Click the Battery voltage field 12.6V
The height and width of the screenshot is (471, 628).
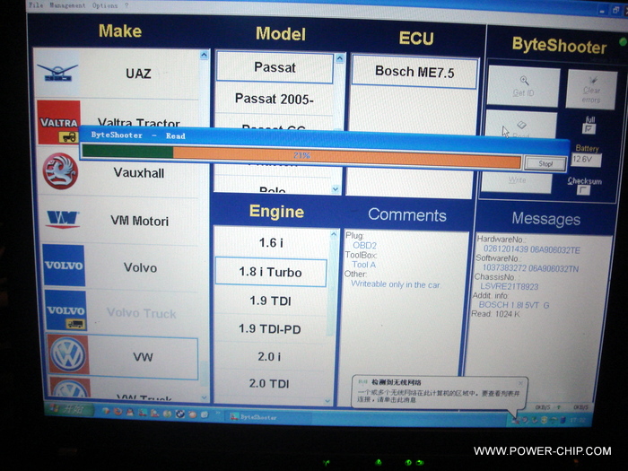586,160
